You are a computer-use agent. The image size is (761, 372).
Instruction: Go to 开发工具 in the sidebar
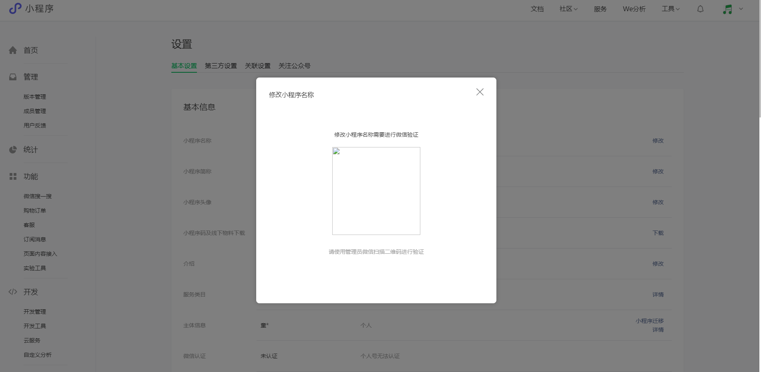(35, 326)
